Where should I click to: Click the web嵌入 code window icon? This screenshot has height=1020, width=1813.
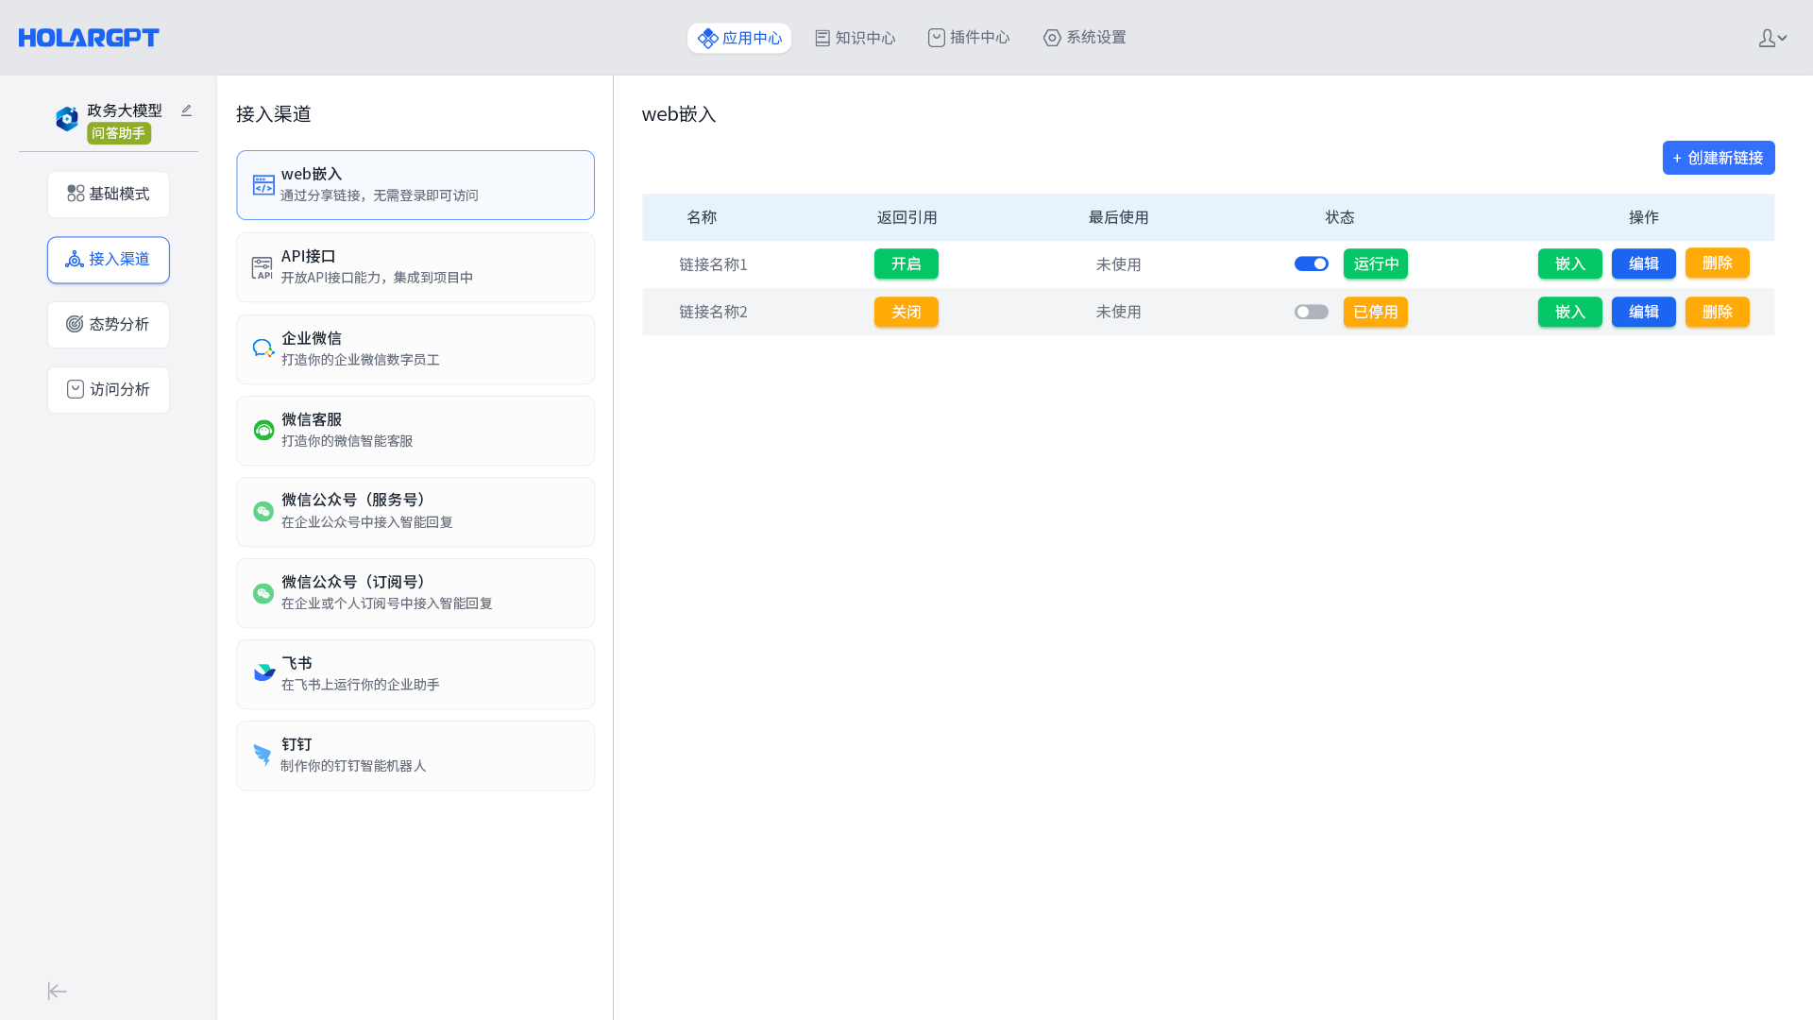click(x=263, y=185)
